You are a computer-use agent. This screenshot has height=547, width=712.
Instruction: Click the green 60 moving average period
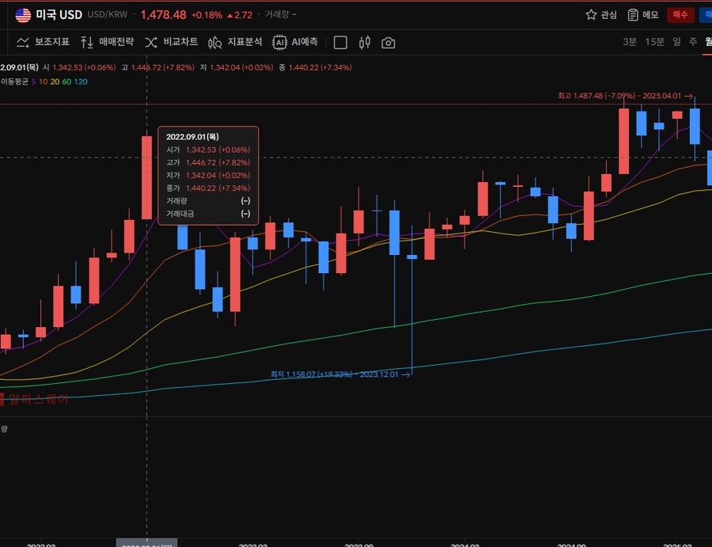point(66,82)
